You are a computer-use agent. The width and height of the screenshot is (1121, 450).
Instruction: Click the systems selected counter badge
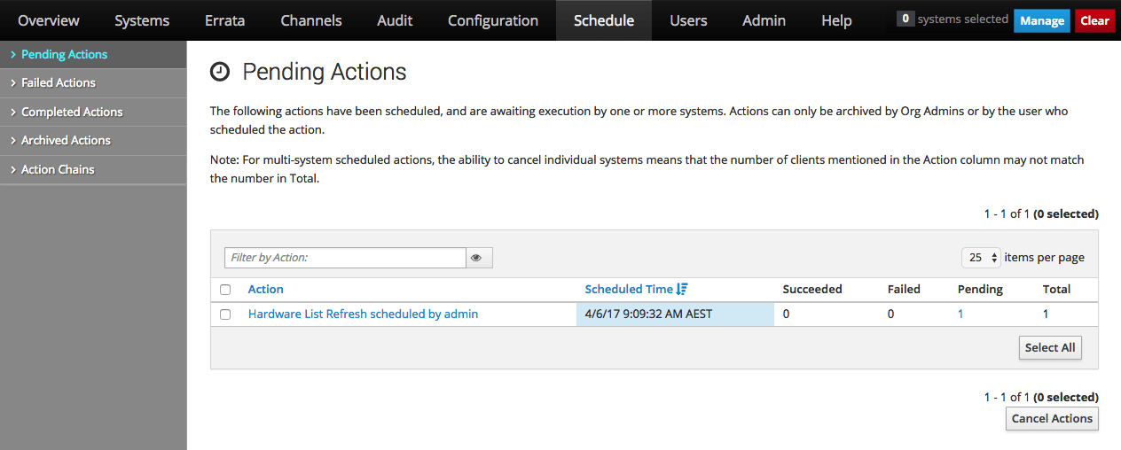[905, 19]
